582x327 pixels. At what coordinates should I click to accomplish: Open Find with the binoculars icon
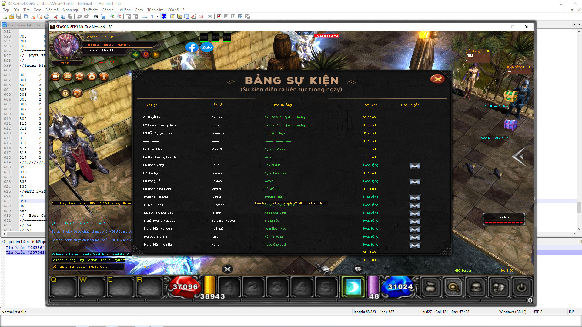pyautogui.click(x=96, y=16)
